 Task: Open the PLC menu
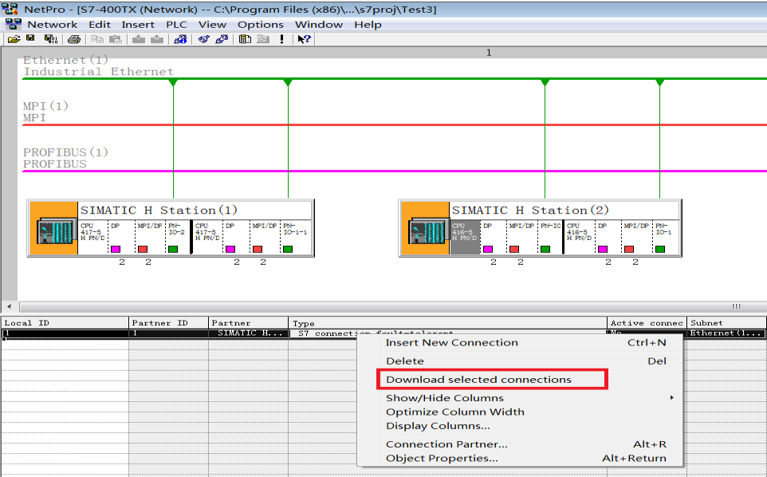click(176, 25)
